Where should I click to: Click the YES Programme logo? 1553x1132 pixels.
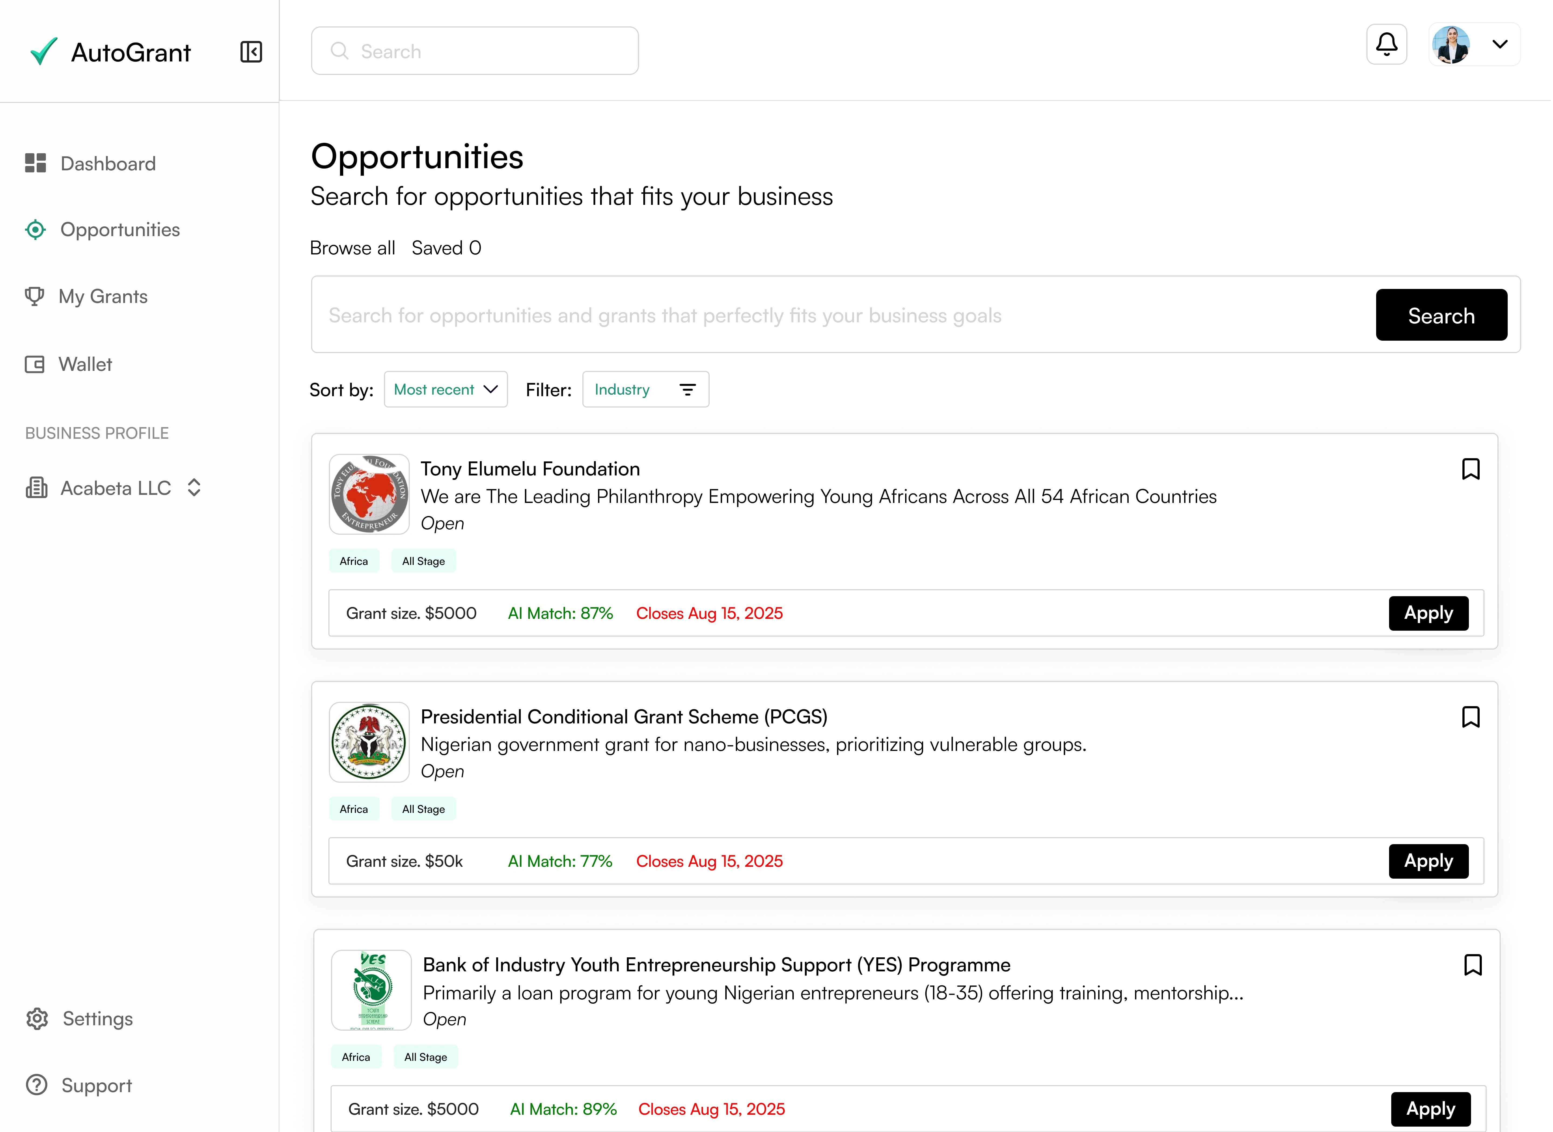click(372, 990)
